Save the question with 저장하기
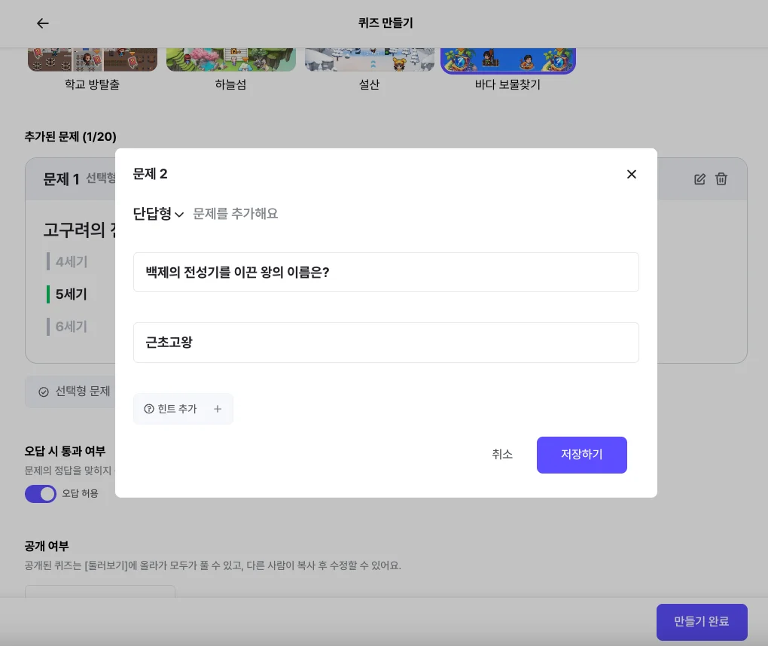768x646 pixels. pyautogui.click(x=581, y=455)
